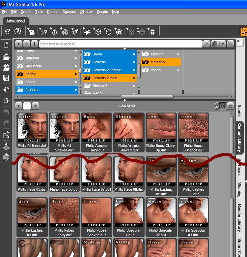Go forward in content browser navigation
The image size is (247, 257).
tap(27, 44)
